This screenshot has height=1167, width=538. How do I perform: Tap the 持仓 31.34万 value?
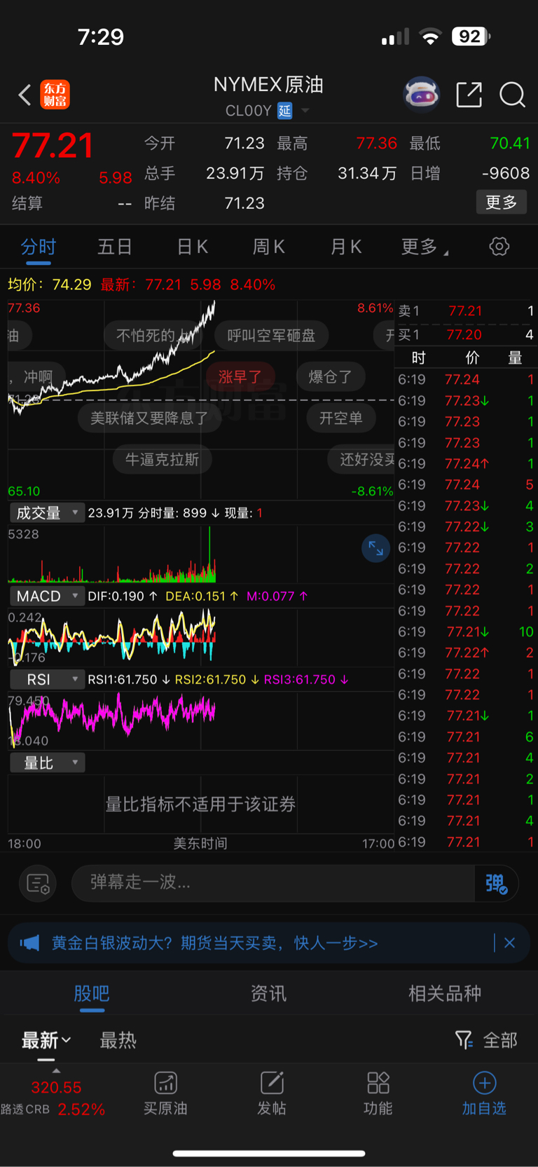[x=367, y=173]
